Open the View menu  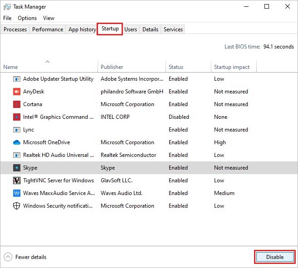pos(49,18)
